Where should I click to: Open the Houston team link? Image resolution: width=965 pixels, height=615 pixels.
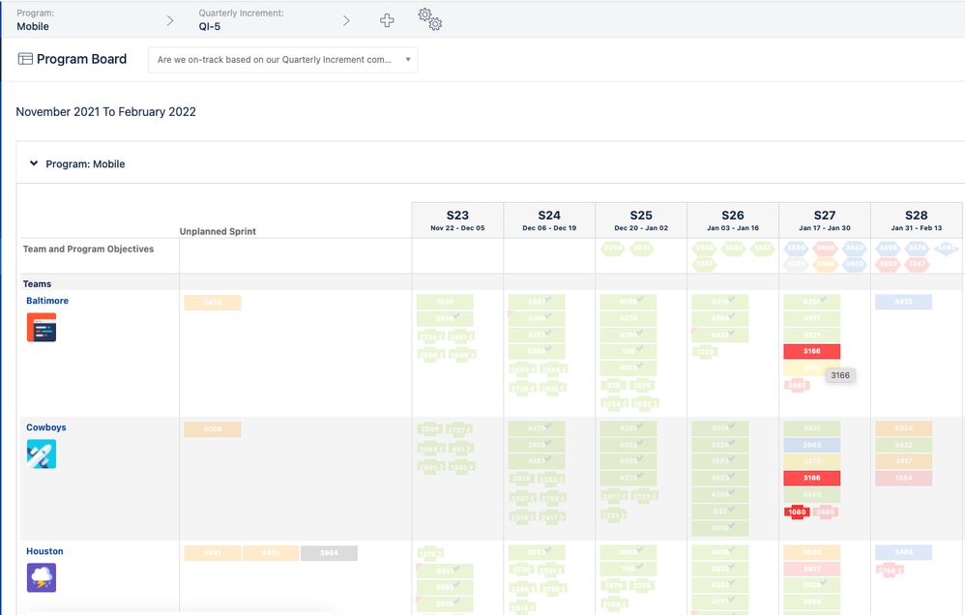tap(44, 550)
